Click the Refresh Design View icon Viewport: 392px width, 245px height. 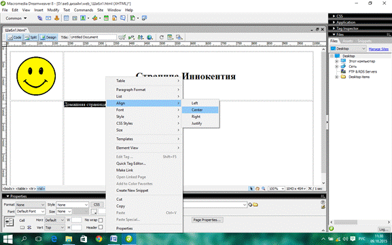coord(162,37)
